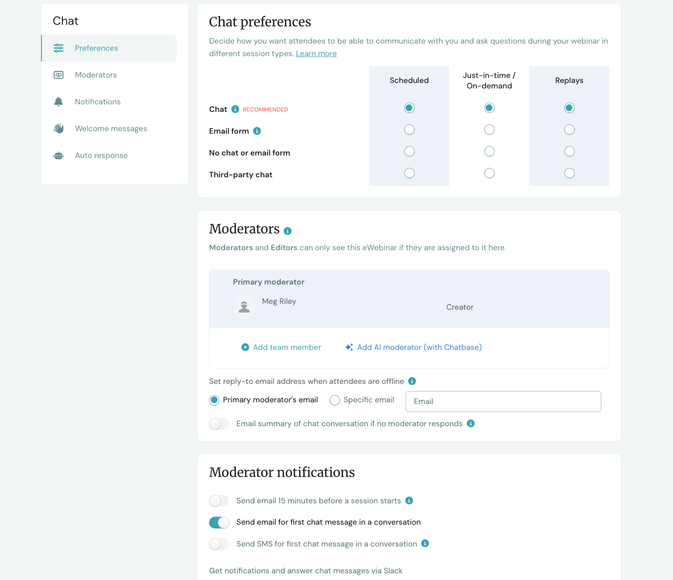Select Email form for Scheduled sessions

point(409,129)
